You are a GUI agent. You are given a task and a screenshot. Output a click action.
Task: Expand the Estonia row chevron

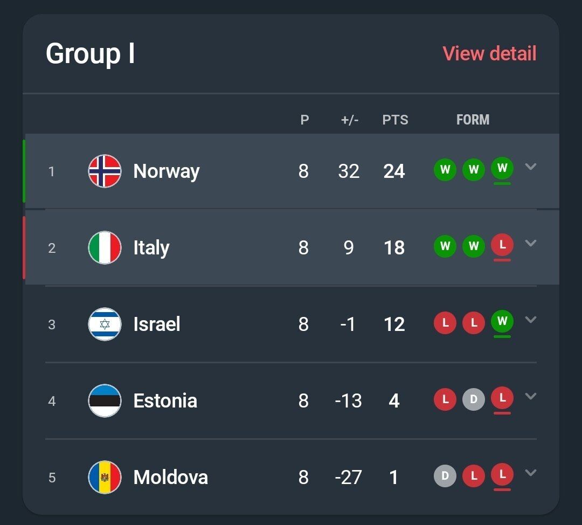coord(531,396)
